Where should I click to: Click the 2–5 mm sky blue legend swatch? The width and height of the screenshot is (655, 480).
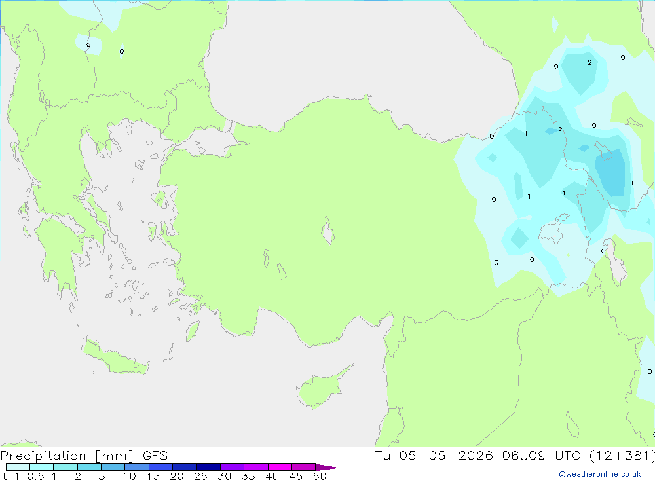point(89,467)
